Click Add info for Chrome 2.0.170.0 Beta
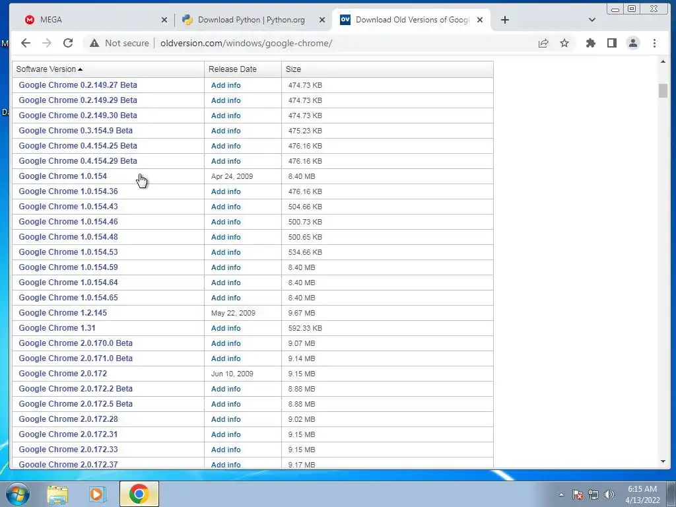This screenshot has height=507, width=676. pyautogui.click(x=226, y=343)
